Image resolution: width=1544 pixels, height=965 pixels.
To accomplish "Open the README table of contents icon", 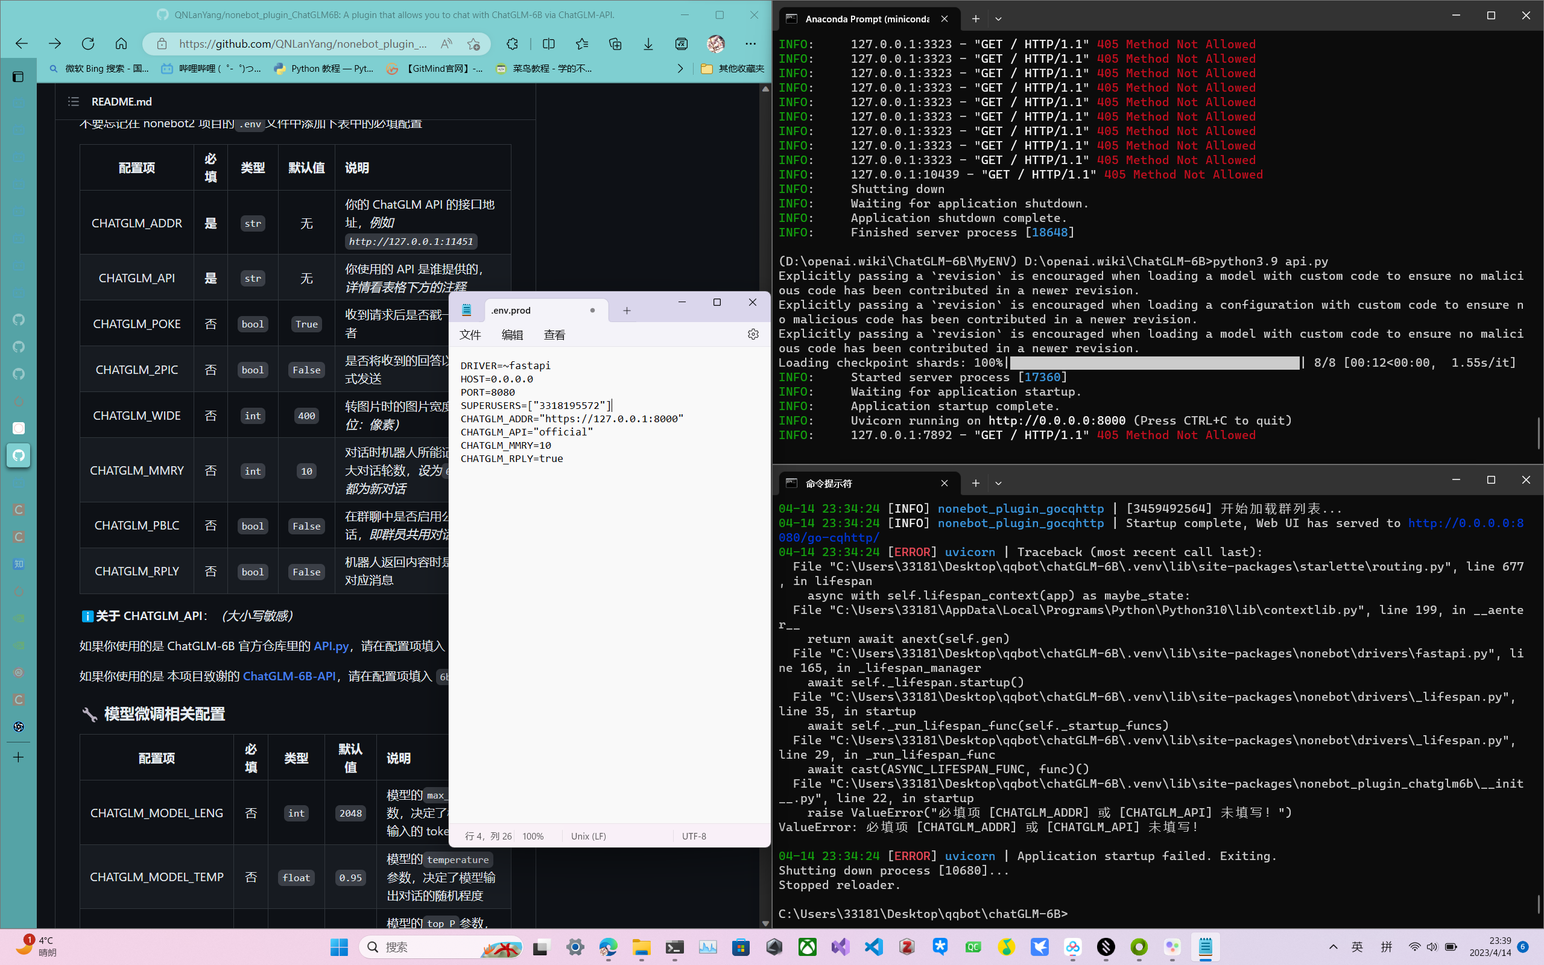I will (74, 101).
